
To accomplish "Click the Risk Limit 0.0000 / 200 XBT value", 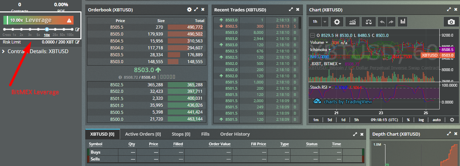I will tap(58, 42).
